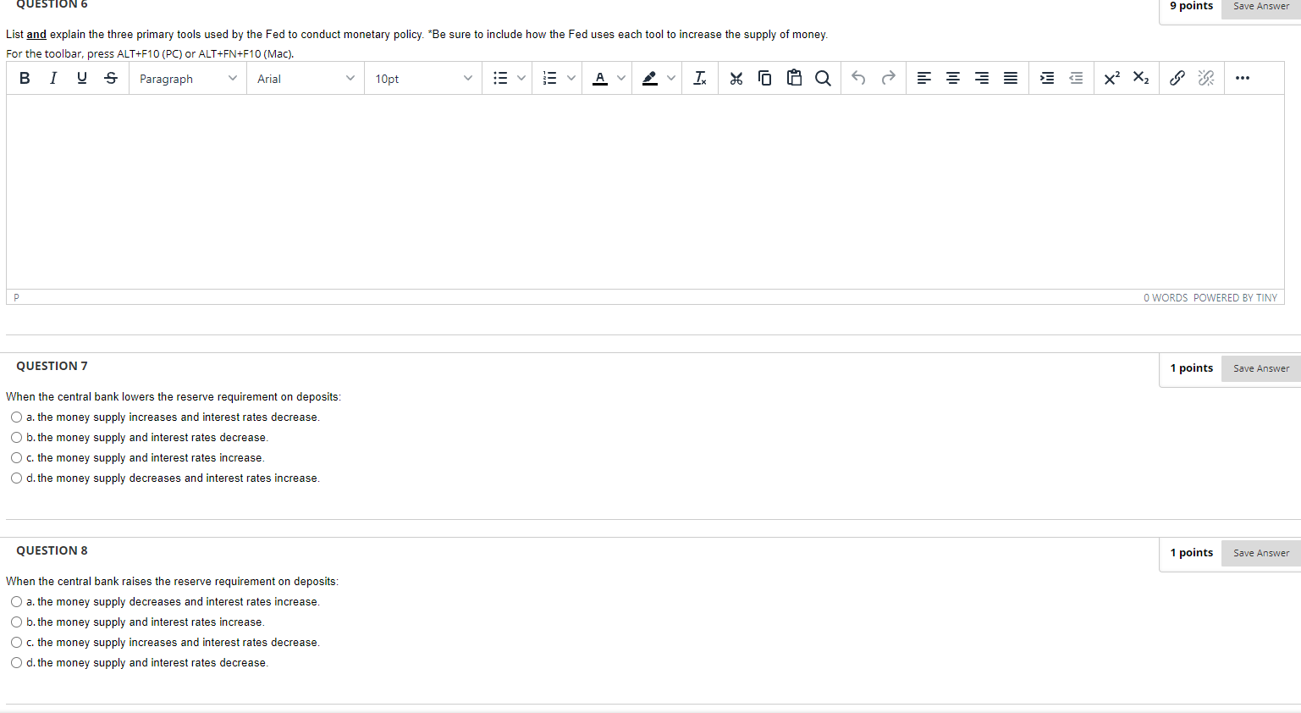This screenshot has width=1301, height=713.
Task: Open the Paragraph style dropdown
Action: (x=188, y=79)
